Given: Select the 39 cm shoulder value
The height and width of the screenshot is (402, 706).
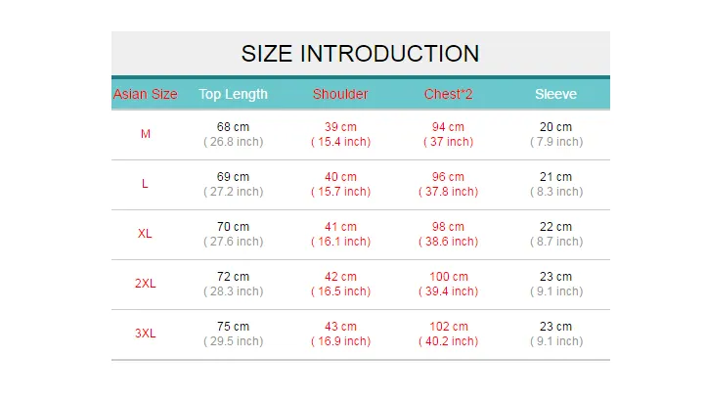Looking at the screenshot, I should pyautogui.click(x=340, y=127).
